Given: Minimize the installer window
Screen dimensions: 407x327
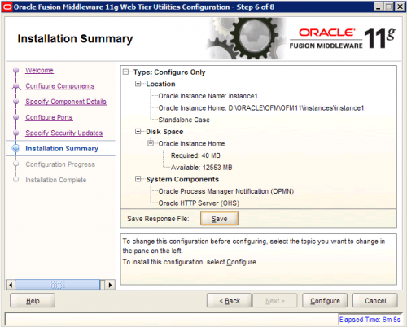Looking at the screenshot, I should click(378, 7).
